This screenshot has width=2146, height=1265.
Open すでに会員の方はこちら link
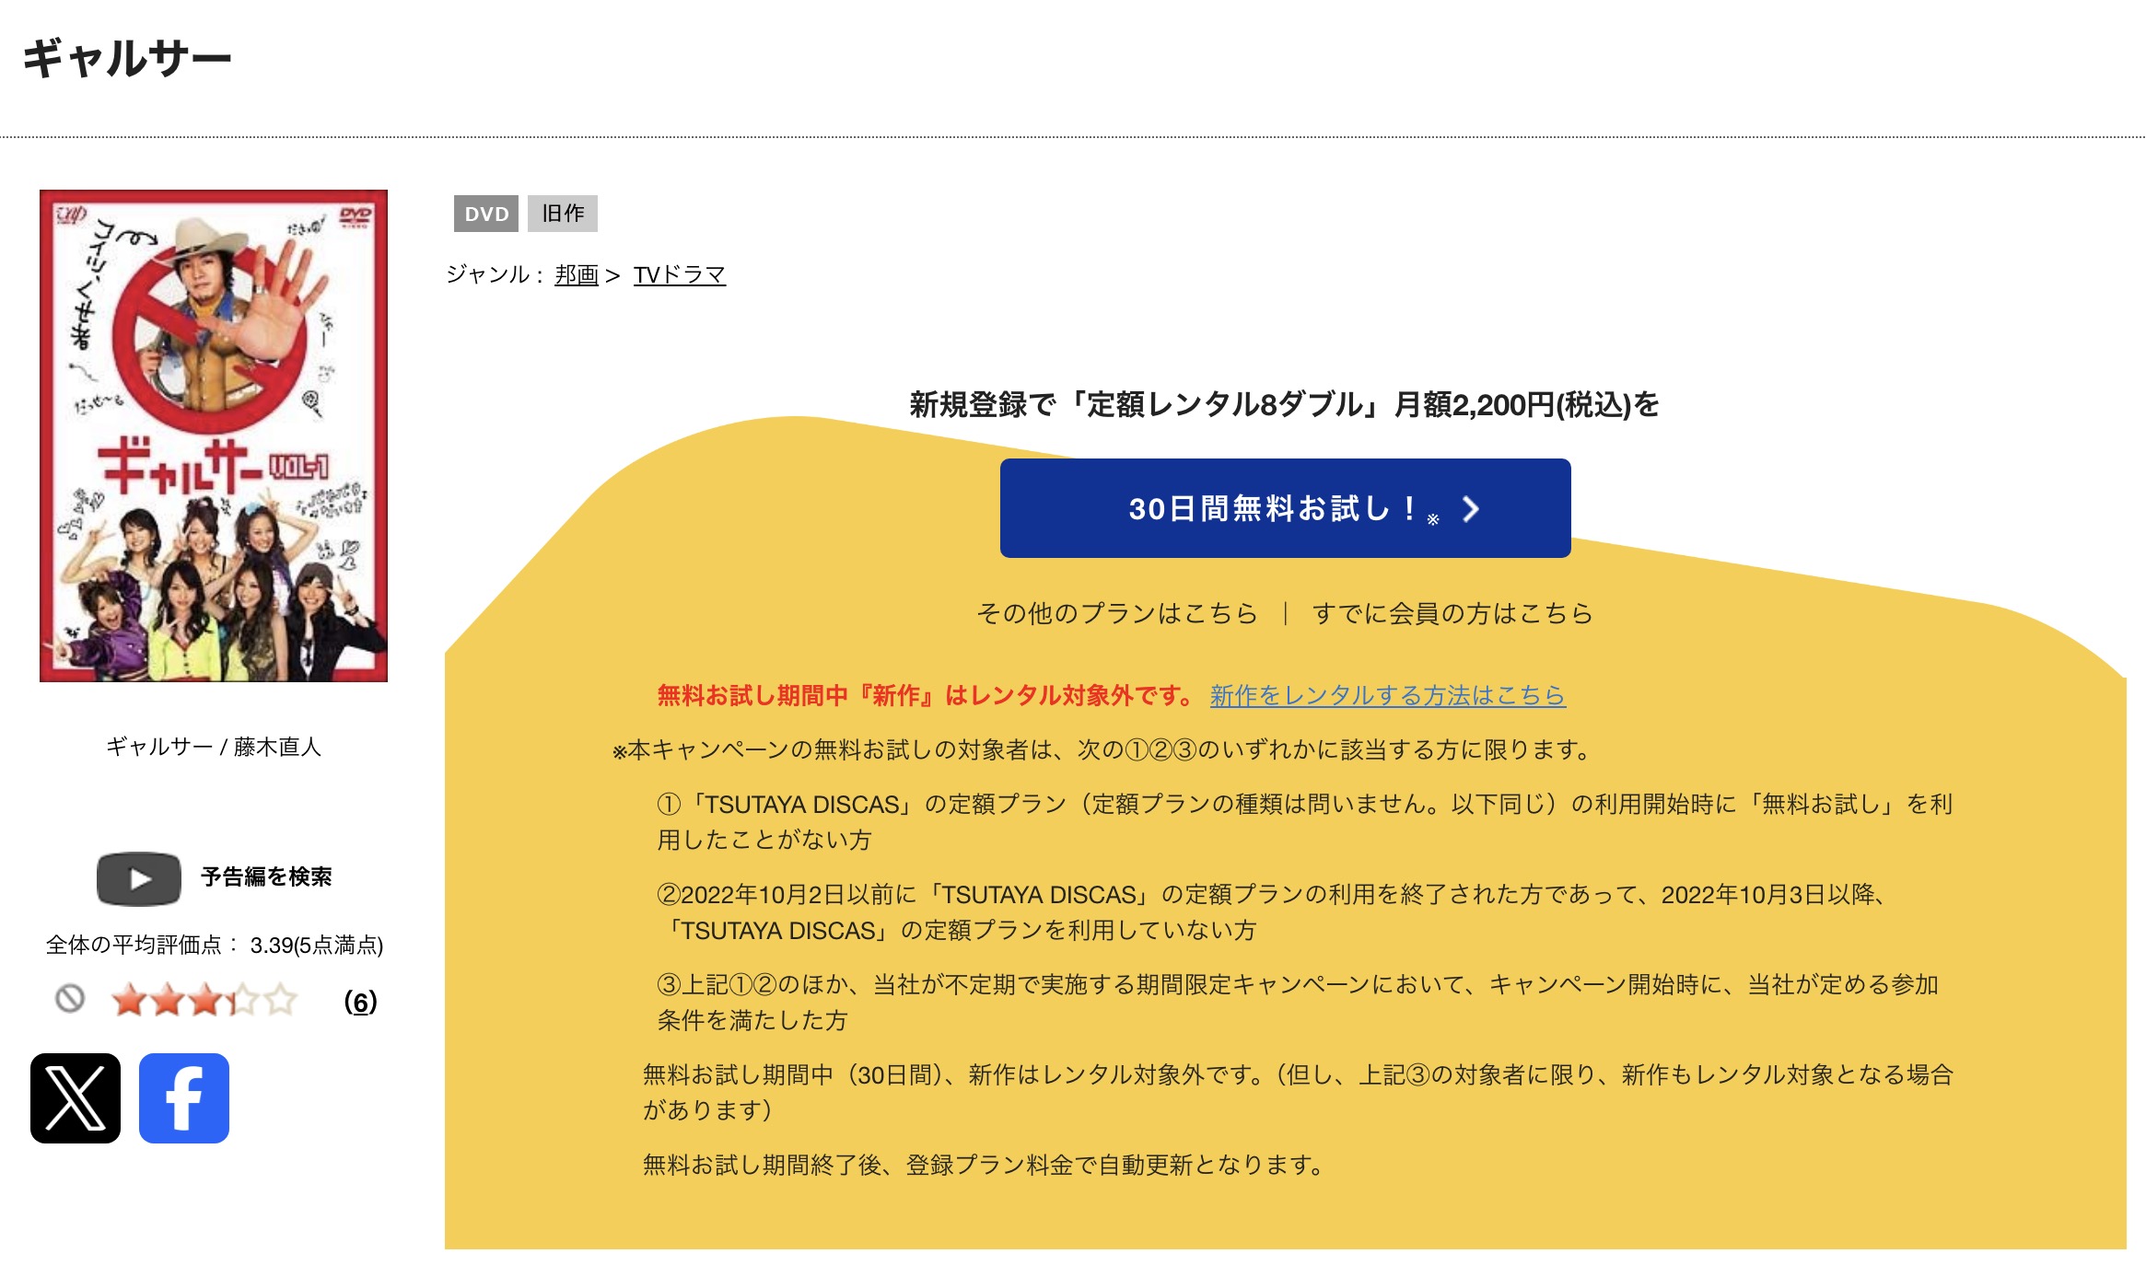click(x=1452, y=613)
